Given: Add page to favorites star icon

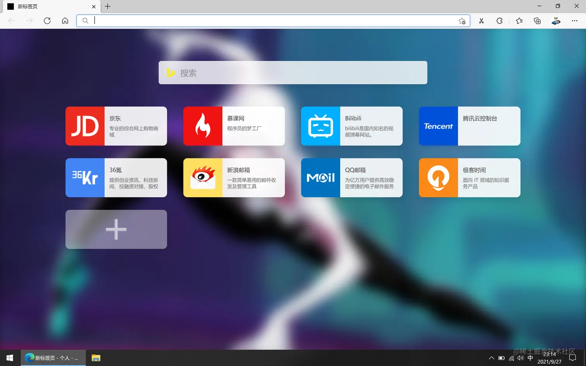Looking at the screenshot, I should (462, 21).
